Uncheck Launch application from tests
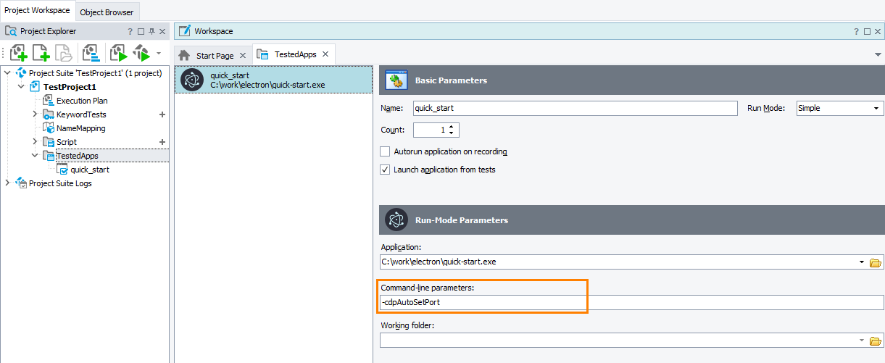This screenshot has width=885, height=363. [x=385, y=170]
